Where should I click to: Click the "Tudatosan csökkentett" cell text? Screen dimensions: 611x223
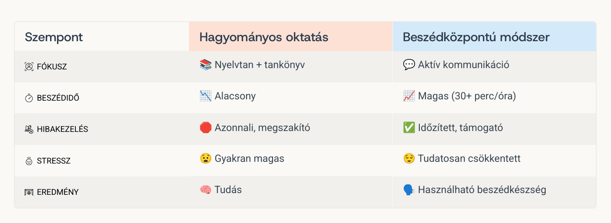point(469,159)
